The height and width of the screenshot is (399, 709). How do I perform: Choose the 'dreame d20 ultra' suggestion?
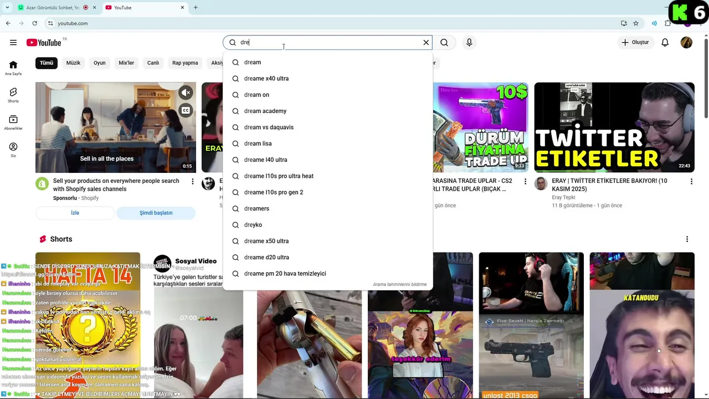point(327,257)
